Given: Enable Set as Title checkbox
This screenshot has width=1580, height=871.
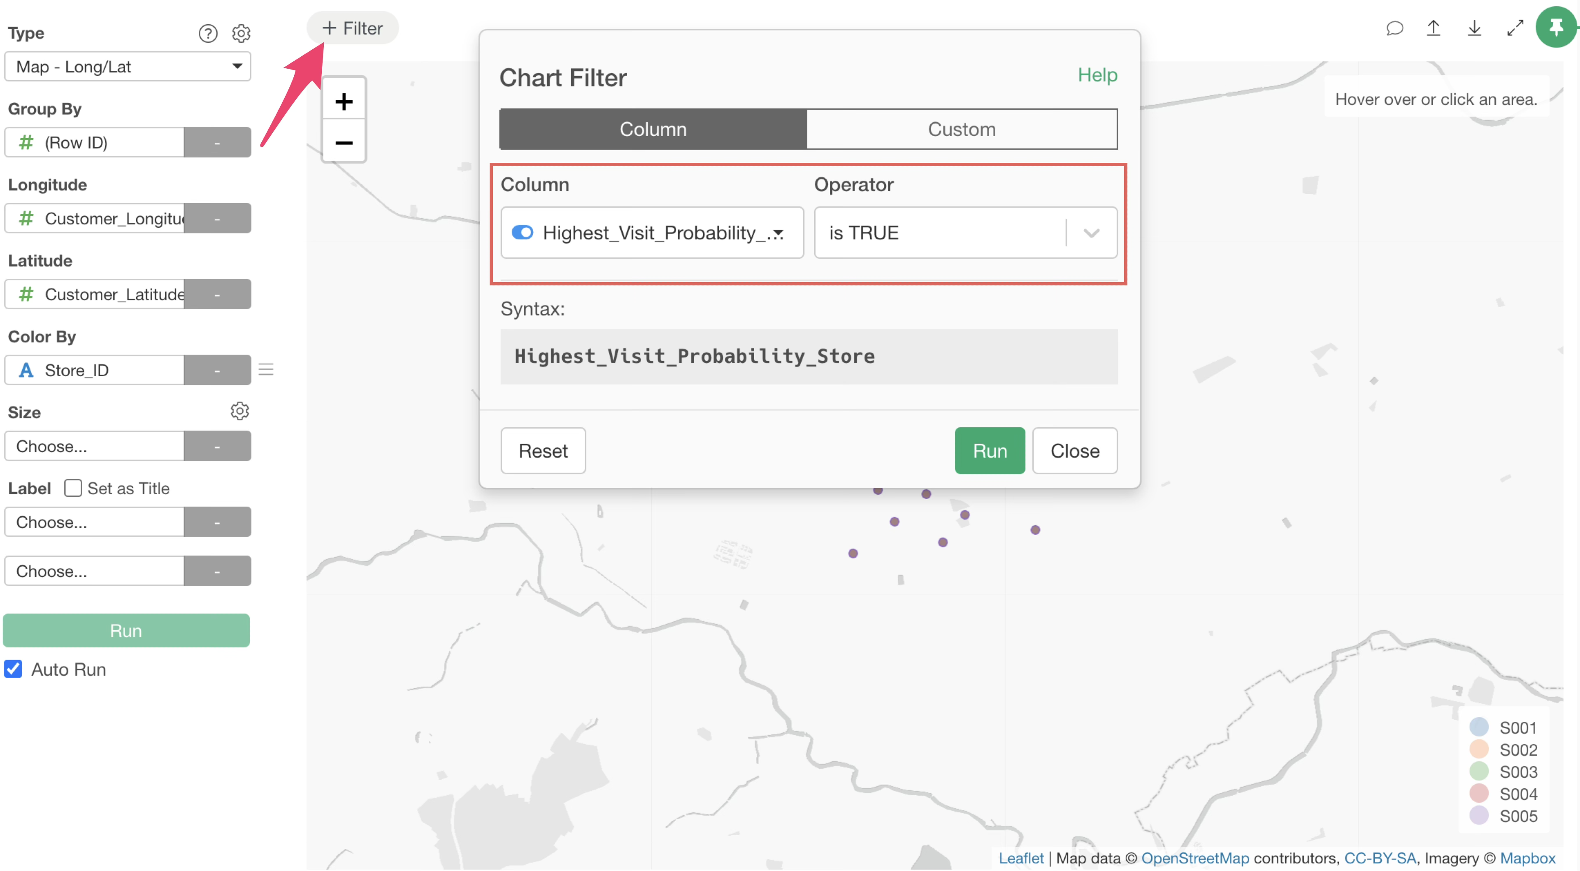Looking at the screenshot, I should tap(73, 488).
